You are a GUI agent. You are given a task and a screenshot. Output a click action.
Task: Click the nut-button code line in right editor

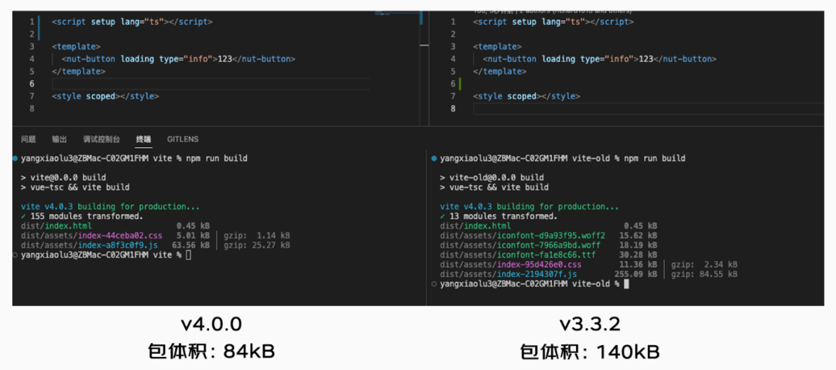(599, 59)
